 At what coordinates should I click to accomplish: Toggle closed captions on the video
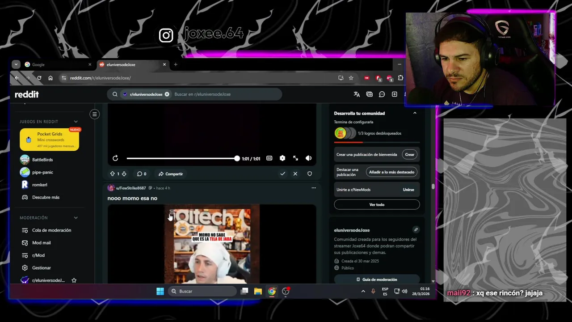269,158
